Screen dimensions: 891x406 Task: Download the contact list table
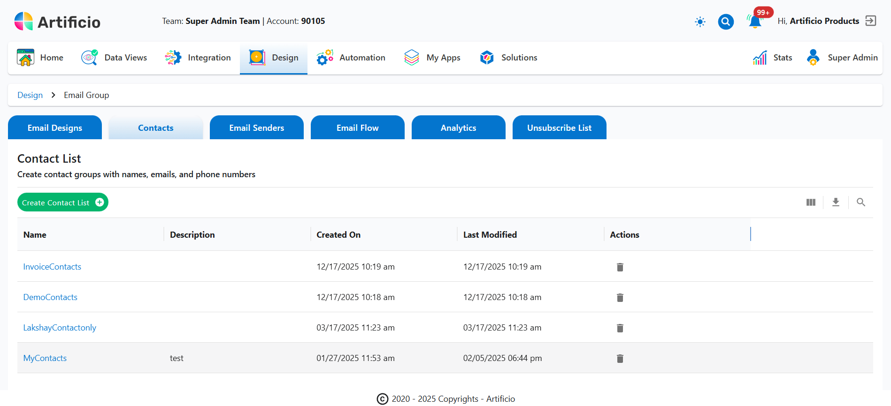tap(836, 202)
